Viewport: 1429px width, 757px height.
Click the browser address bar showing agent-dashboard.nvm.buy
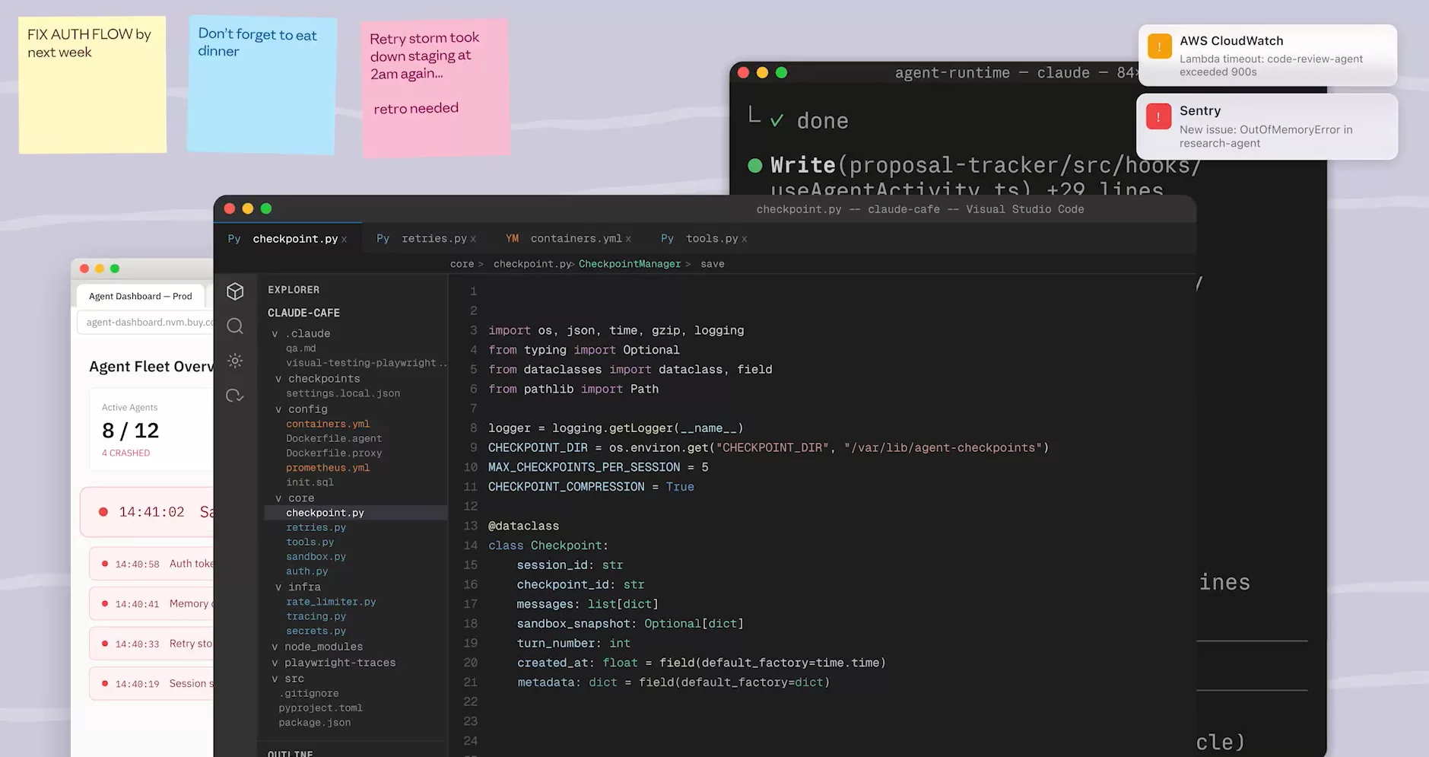[x=144, y=322]
